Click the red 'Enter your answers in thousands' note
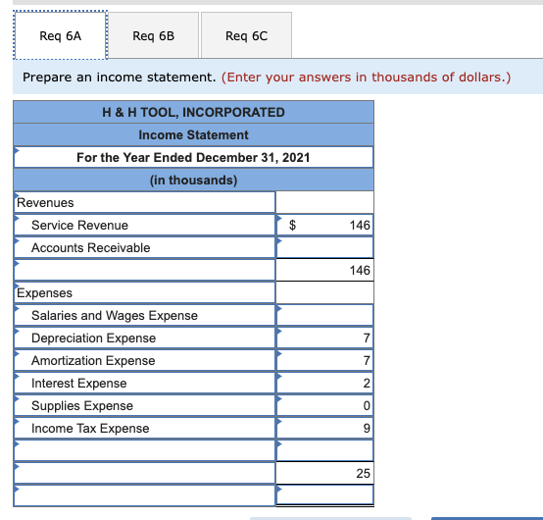The height and width of the screenshot is (520, 543). (366, 77)
